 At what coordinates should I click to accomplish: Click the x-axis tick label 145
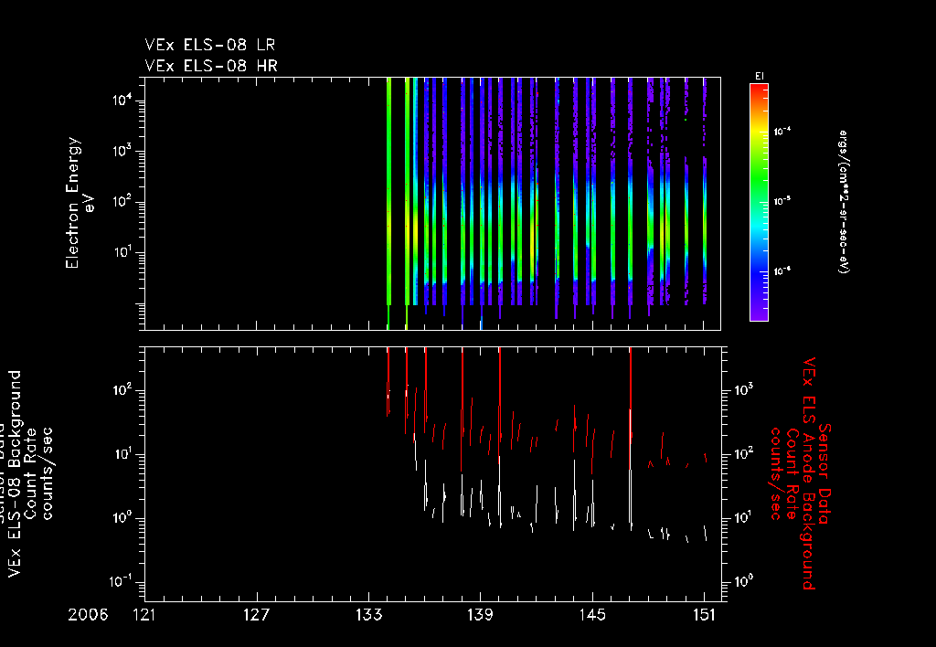click(x=592, y=615)
